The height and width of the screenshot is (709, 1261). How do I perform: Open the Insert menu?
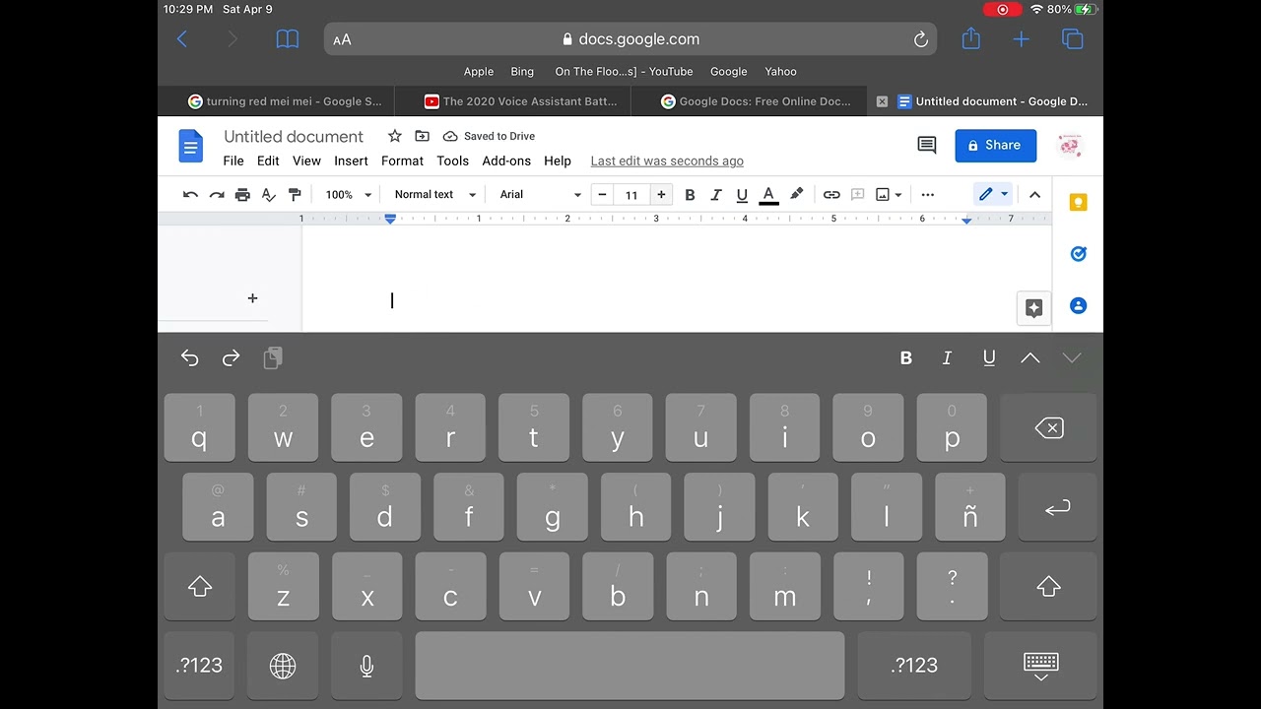[351, 161]
